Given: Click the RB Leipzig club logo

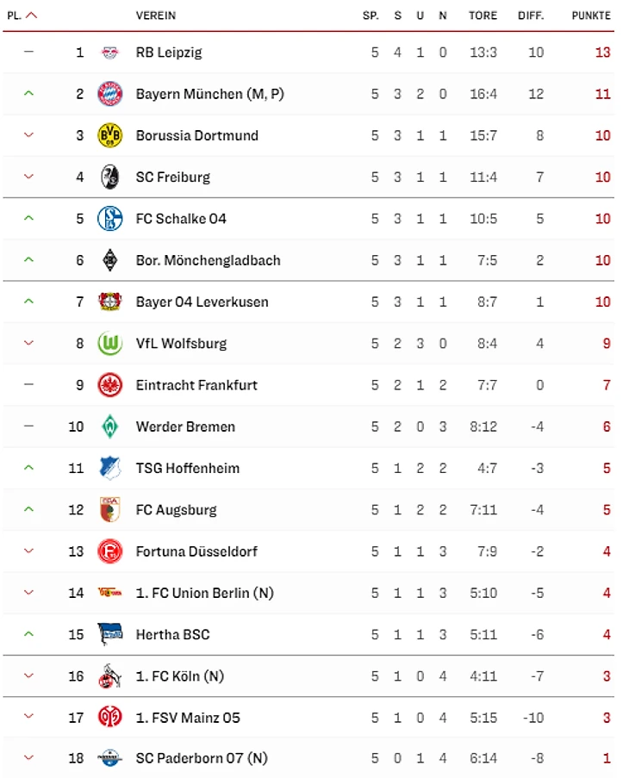Looking at the screenshot, I should (109, 53).
